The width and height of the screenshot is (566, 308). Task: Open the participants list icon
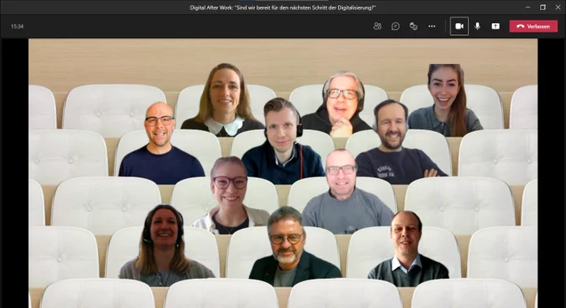377,26
